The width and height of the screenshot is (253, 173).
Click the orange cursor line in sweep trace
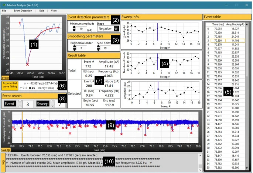(x=23, y=127)
